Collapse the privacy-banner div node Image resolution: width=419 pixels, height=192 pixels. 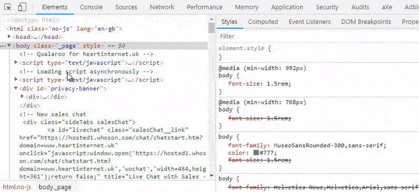coord(16,88)
